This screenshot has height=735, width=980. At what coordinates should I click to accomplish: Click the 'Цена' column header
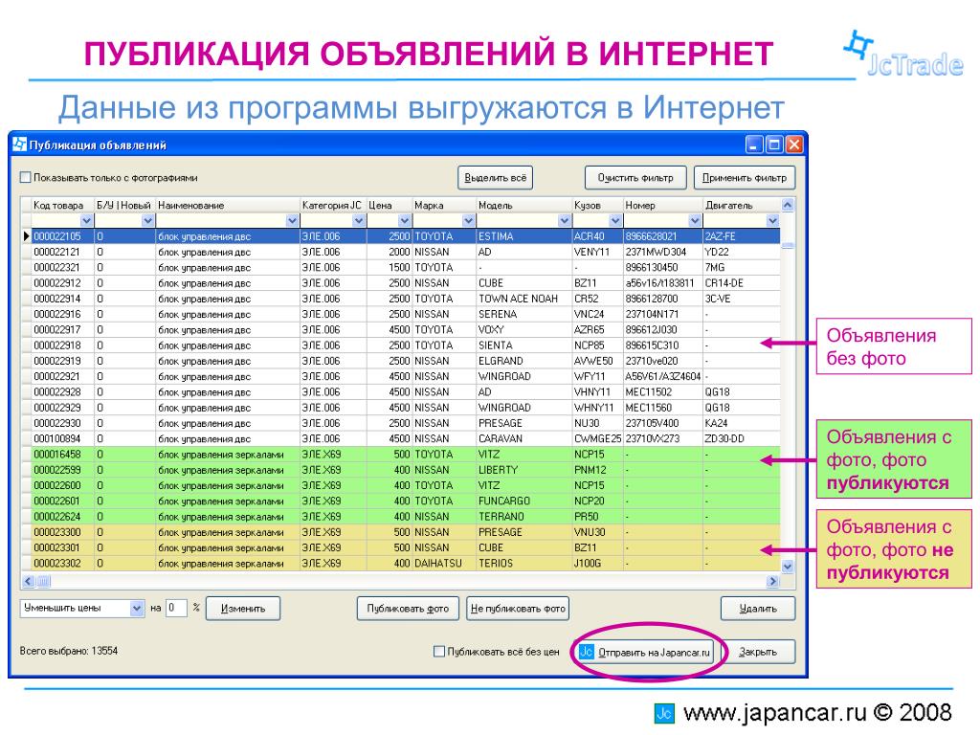[x=389, y=205]
